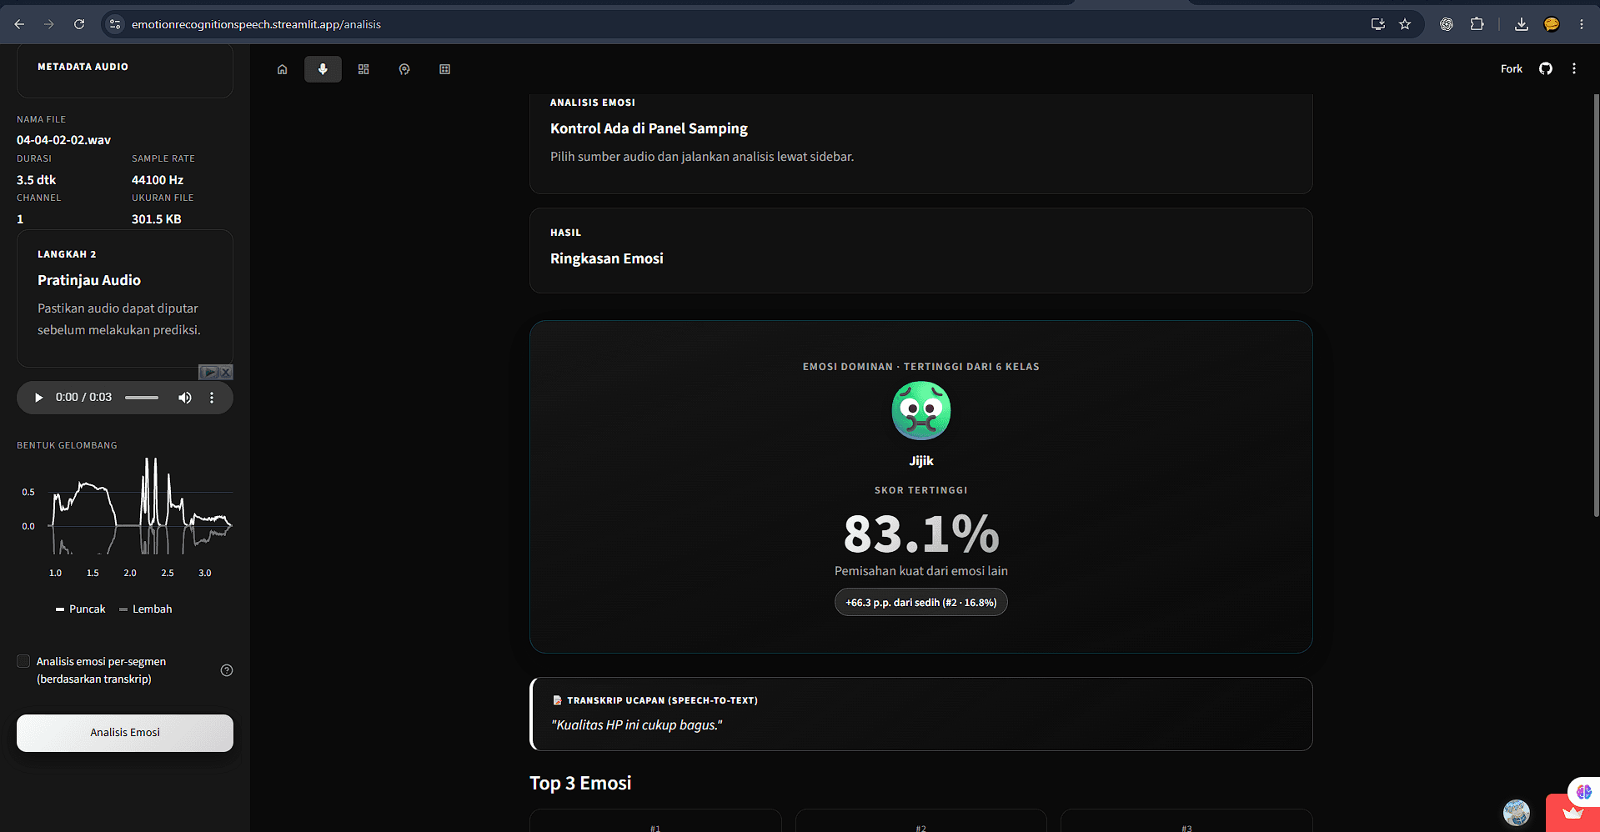Viewport: 1600px width, 832px height.
Task: Click the Fork link
Action: tap(1511, 69)
